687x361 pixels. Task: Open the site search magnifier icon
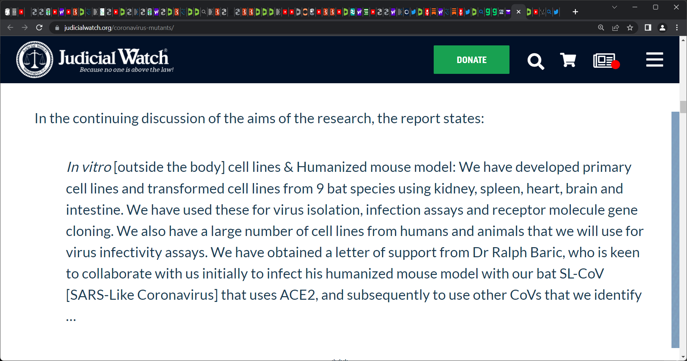[x=535, y=61]
